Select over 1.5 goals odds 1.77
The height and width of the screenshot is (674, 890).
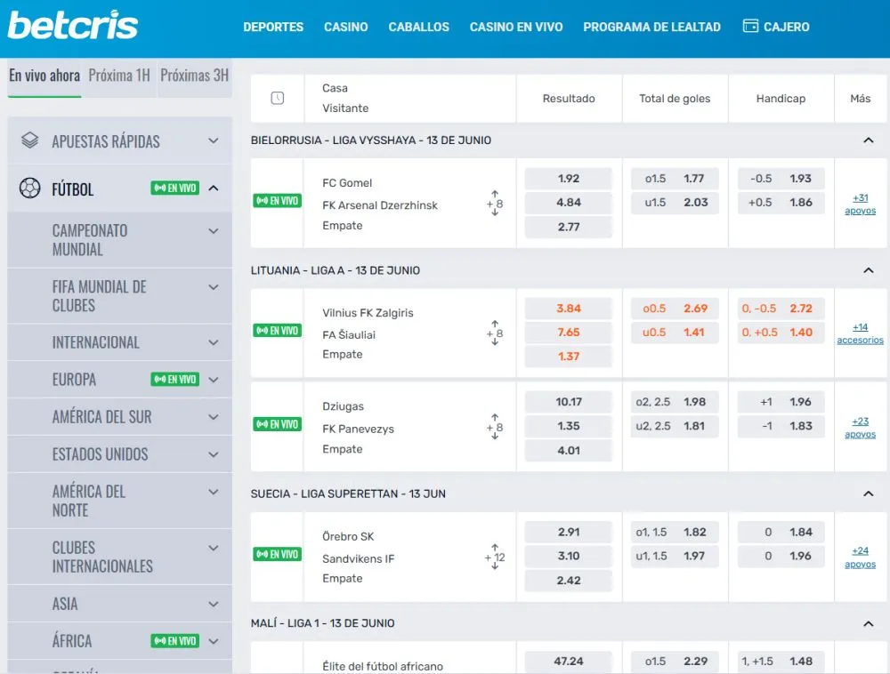point(675,179)
